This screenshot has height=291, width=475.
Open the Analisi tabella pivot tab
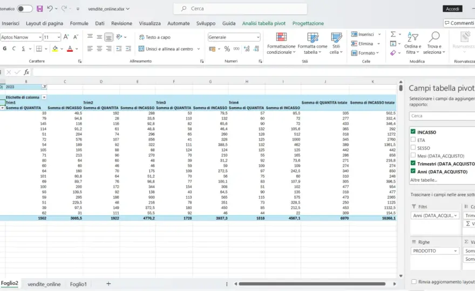[263, 23]
